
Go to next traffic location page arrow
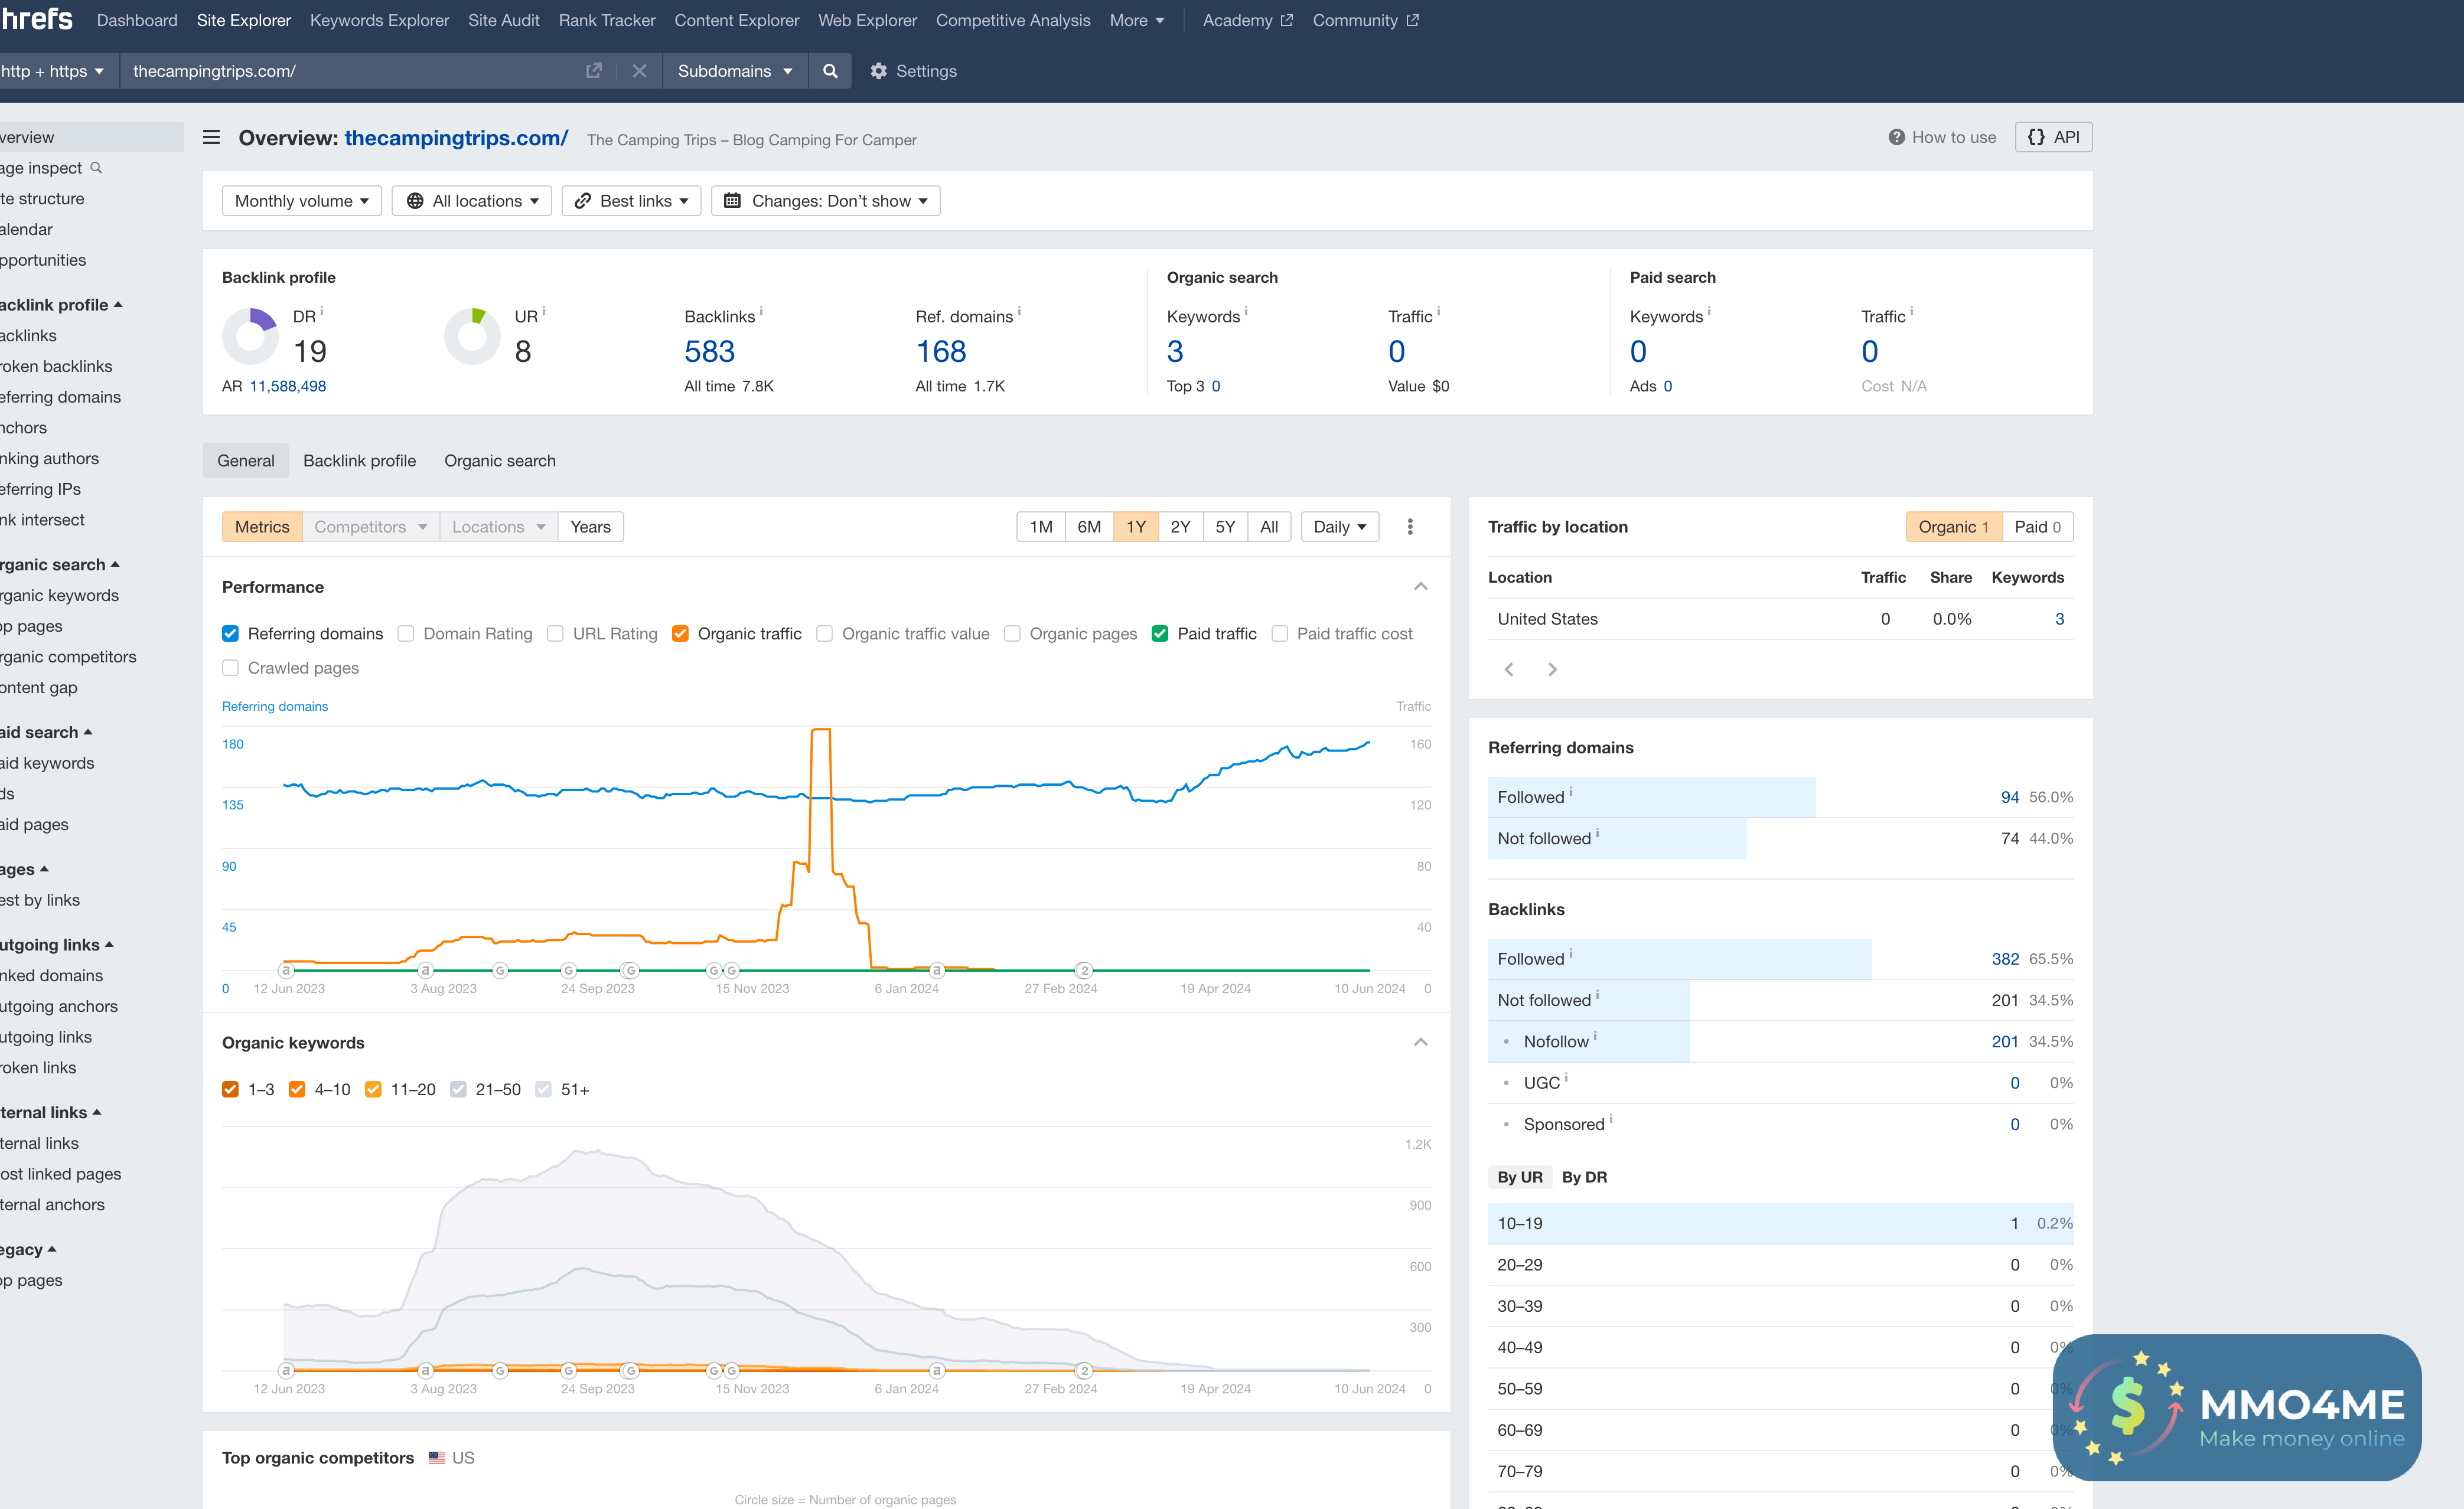click(x=1552, y=669)
